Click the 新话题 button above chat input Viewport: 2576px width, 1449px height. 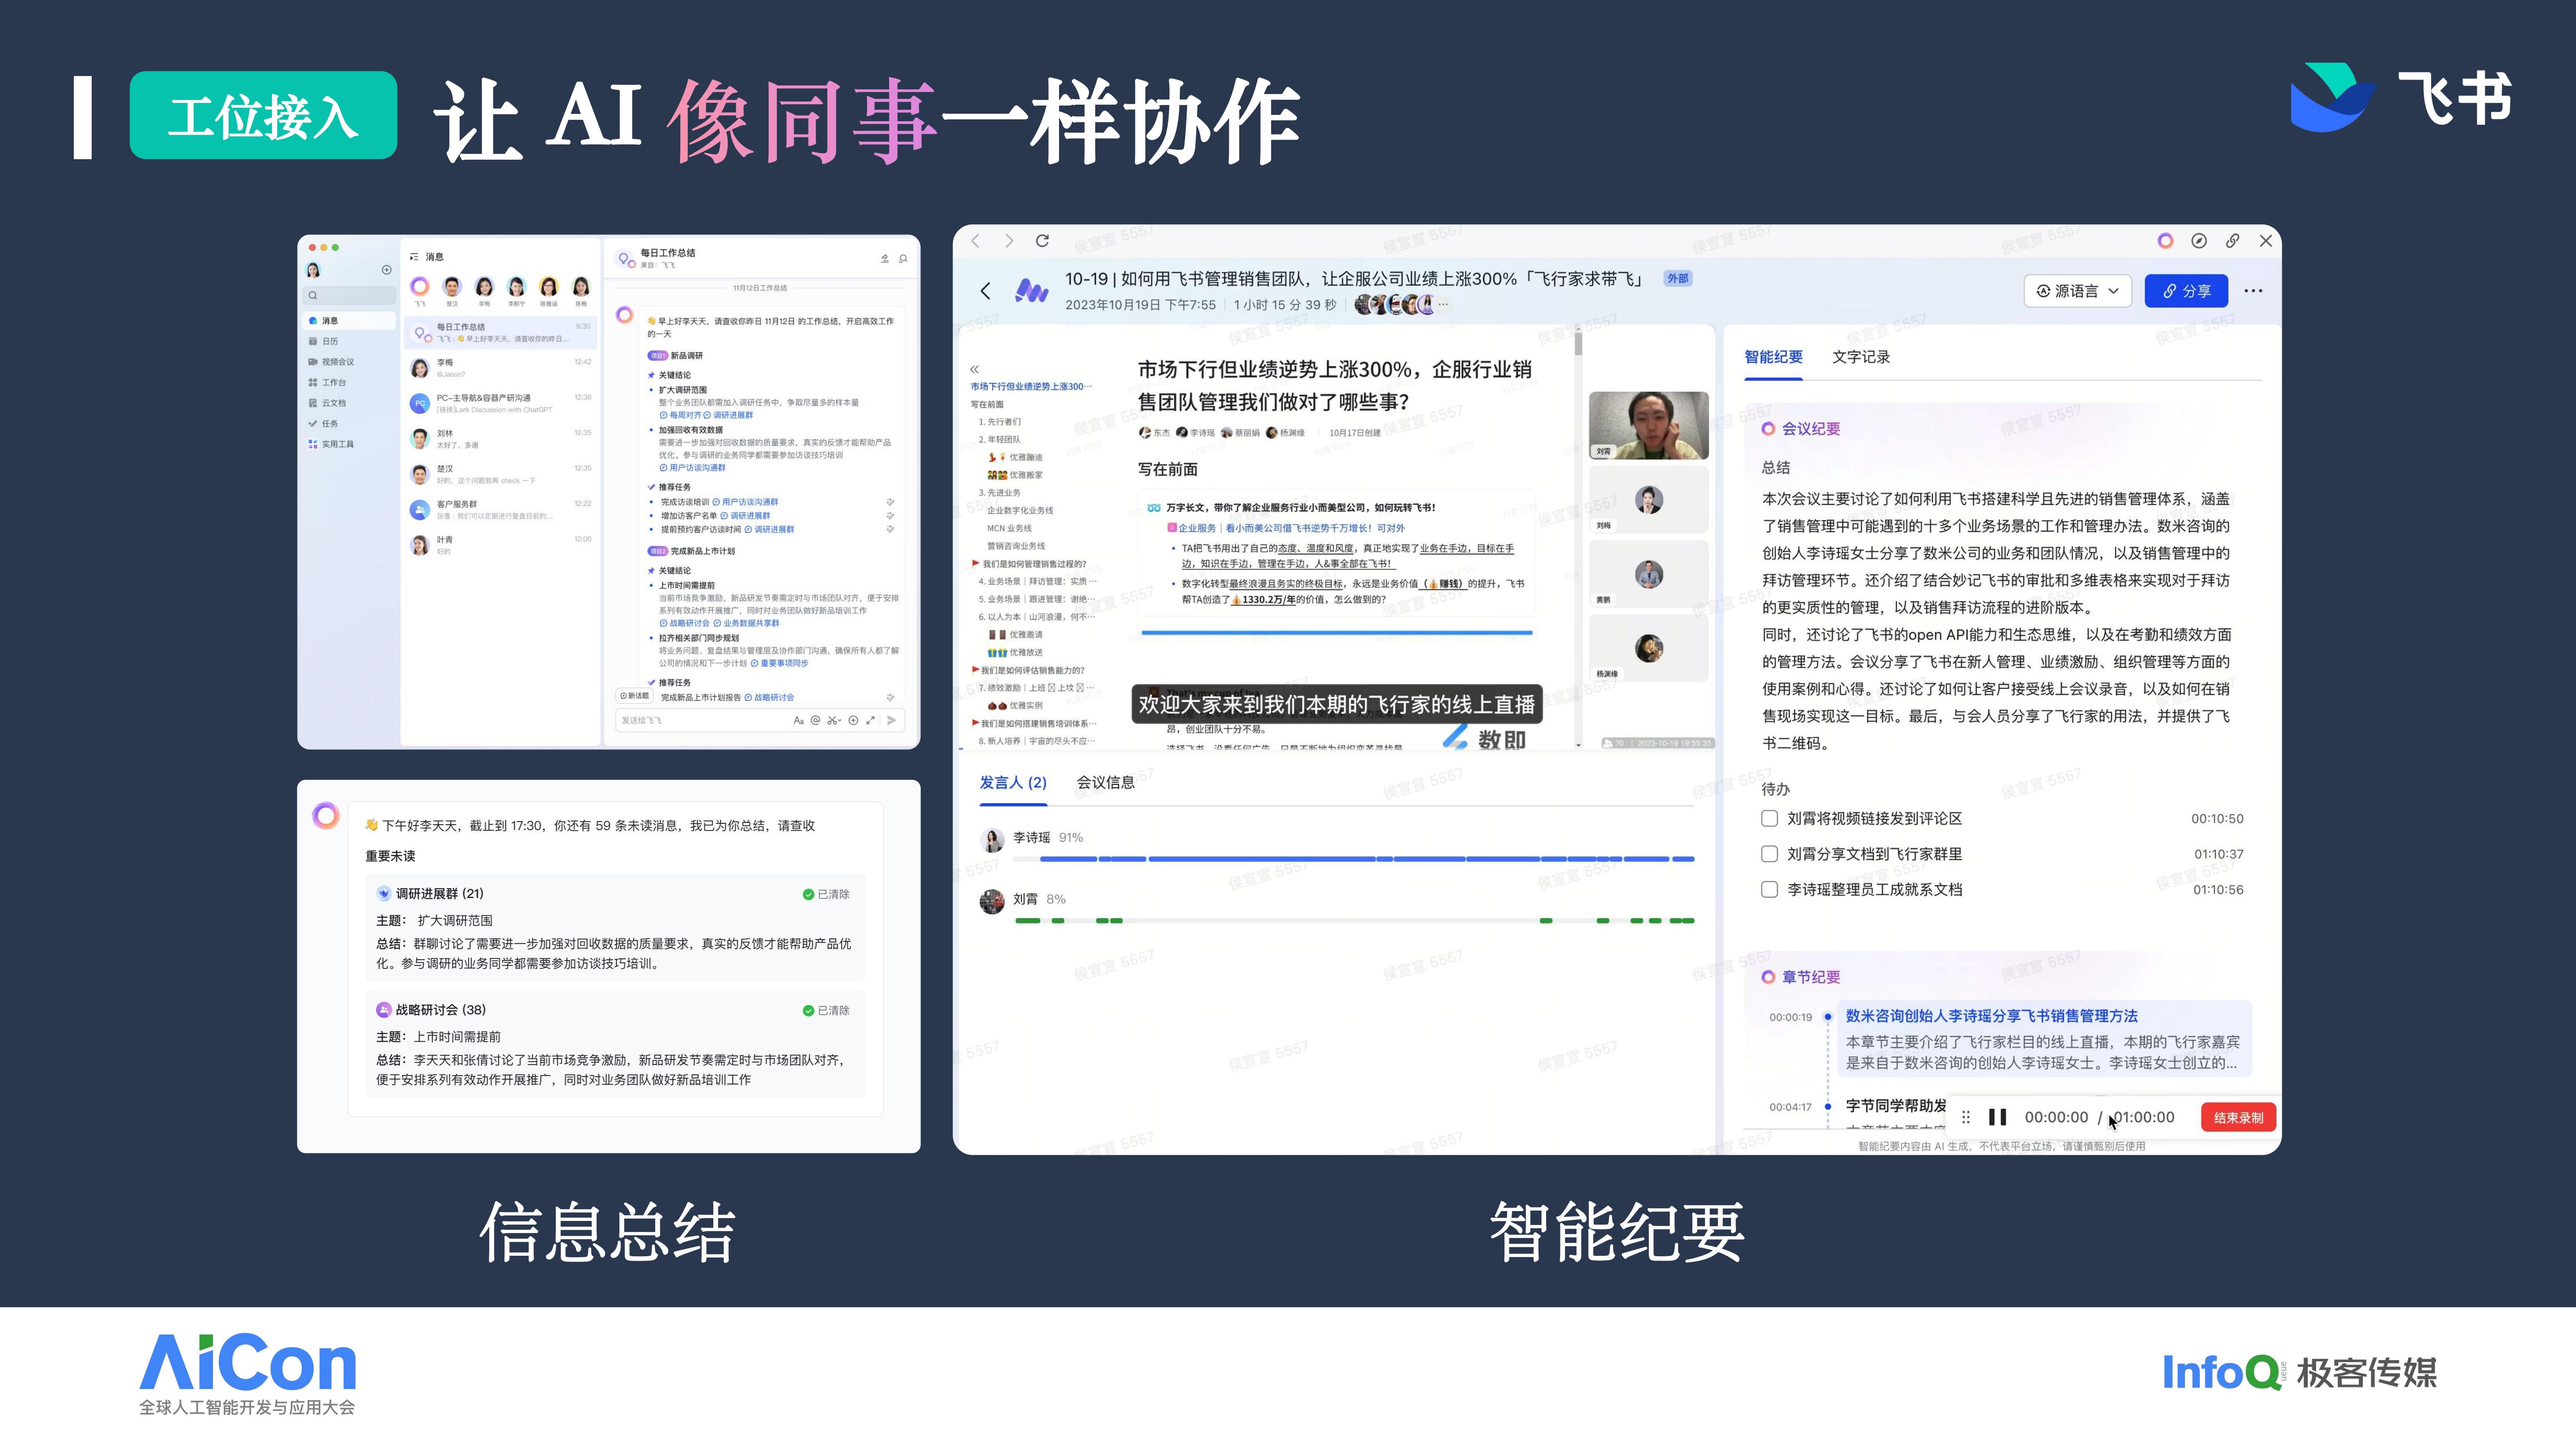[x=635, y=696]
